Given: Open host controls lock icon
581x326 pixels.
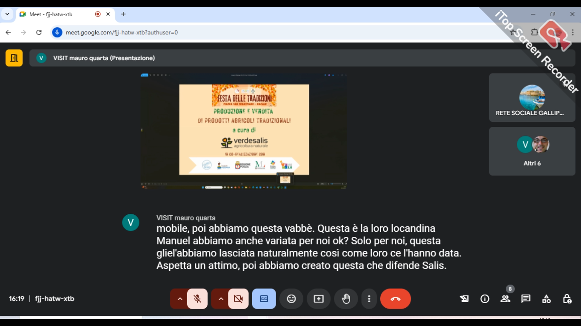Looking at the screenshot, I should 567,299.
